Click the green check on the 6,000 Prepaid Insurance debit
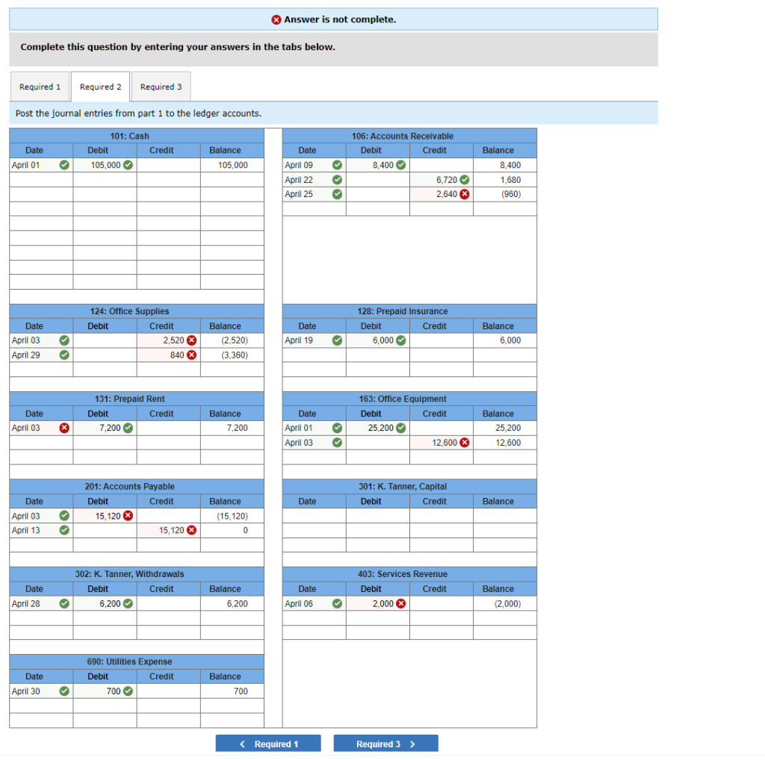 (400, 340)
